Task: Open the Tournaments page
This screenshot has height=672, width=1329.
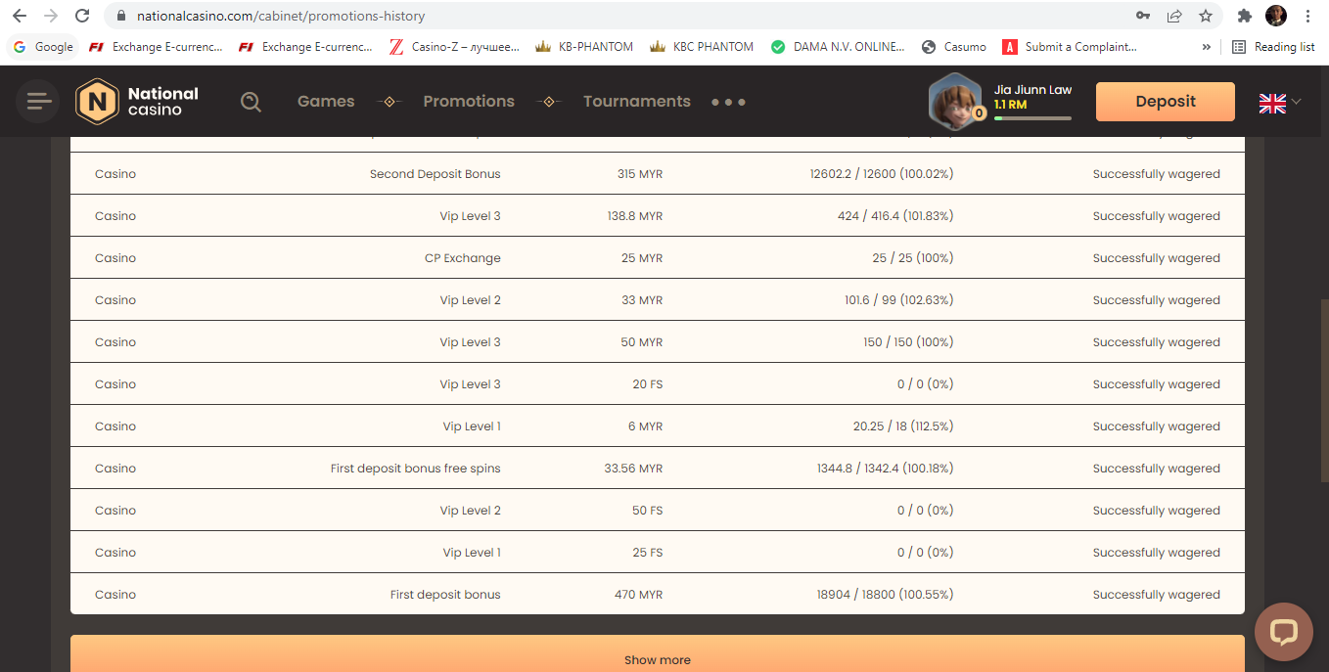Action: 637,102
